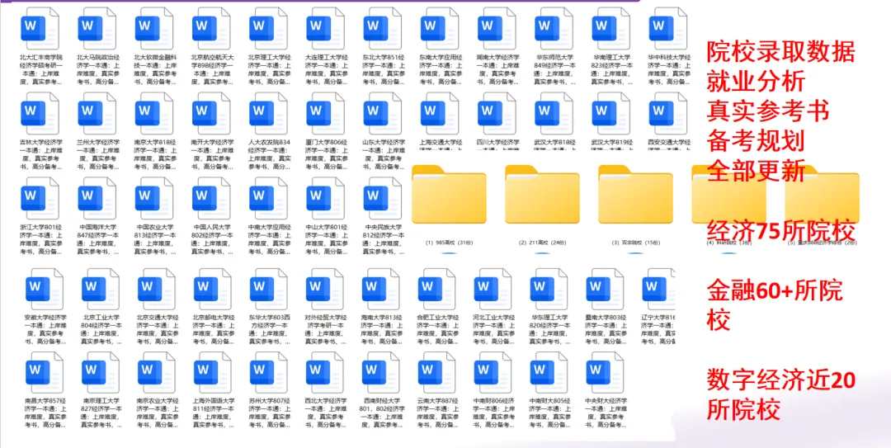Open the 大连理工大学经济学 document

(326, 28)
